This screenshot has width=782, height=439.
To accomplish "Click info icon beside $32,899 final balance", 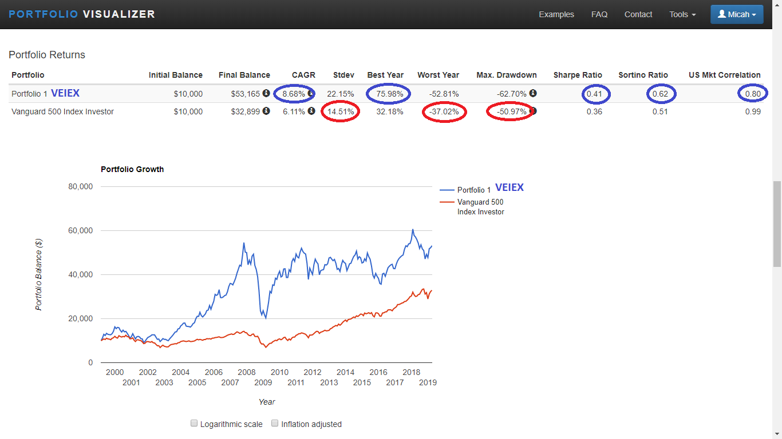I will pyautogui.click(x=266, y=111).
